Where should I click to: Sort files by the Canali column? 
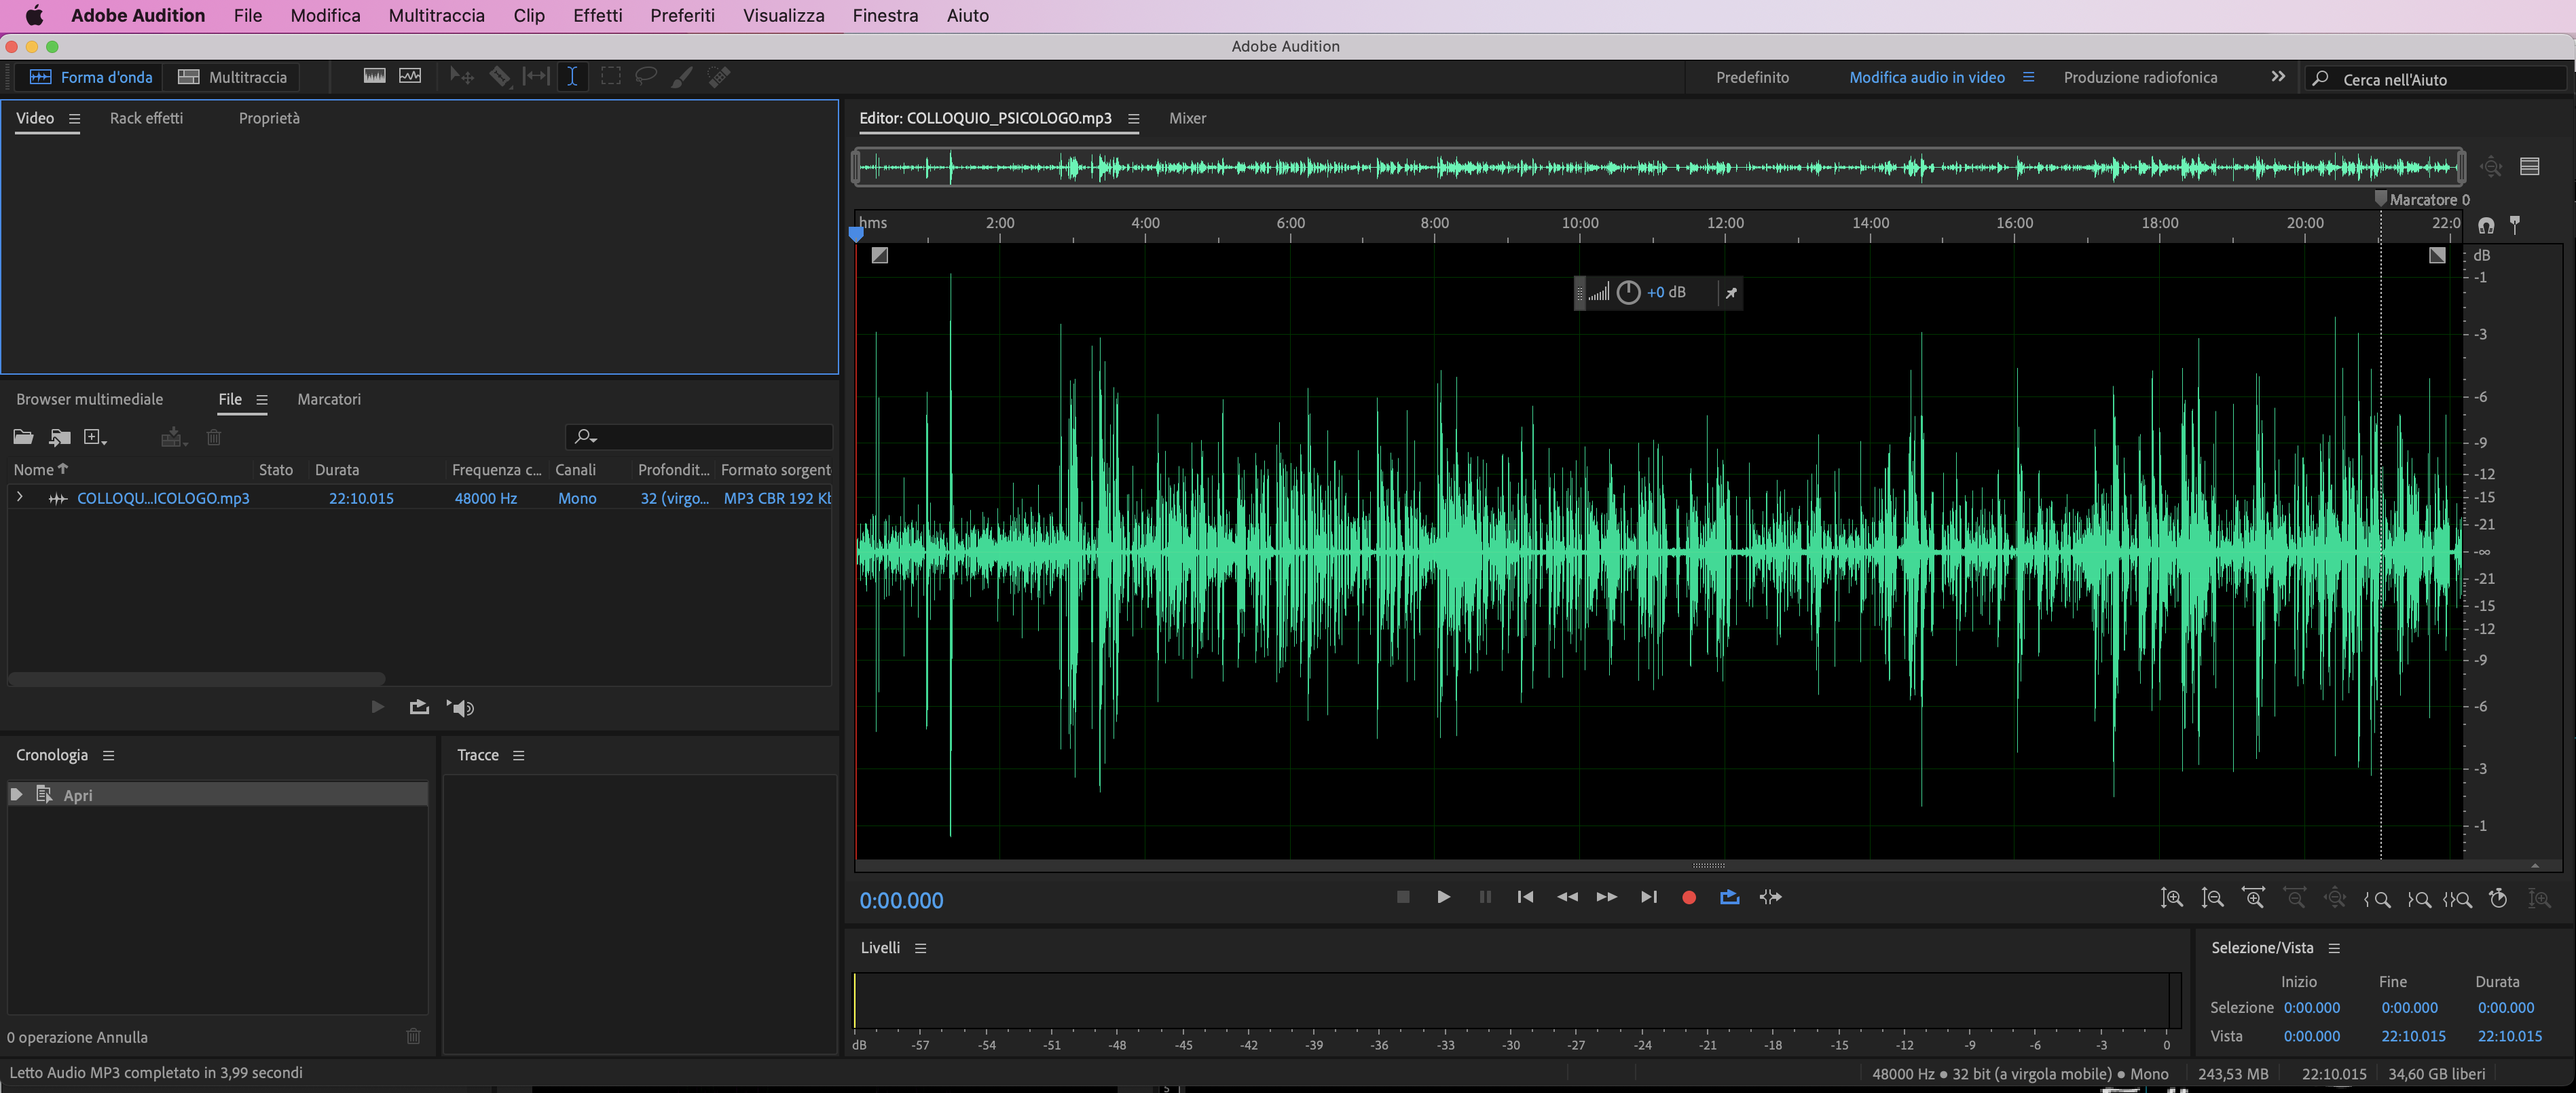coord(576,469)
